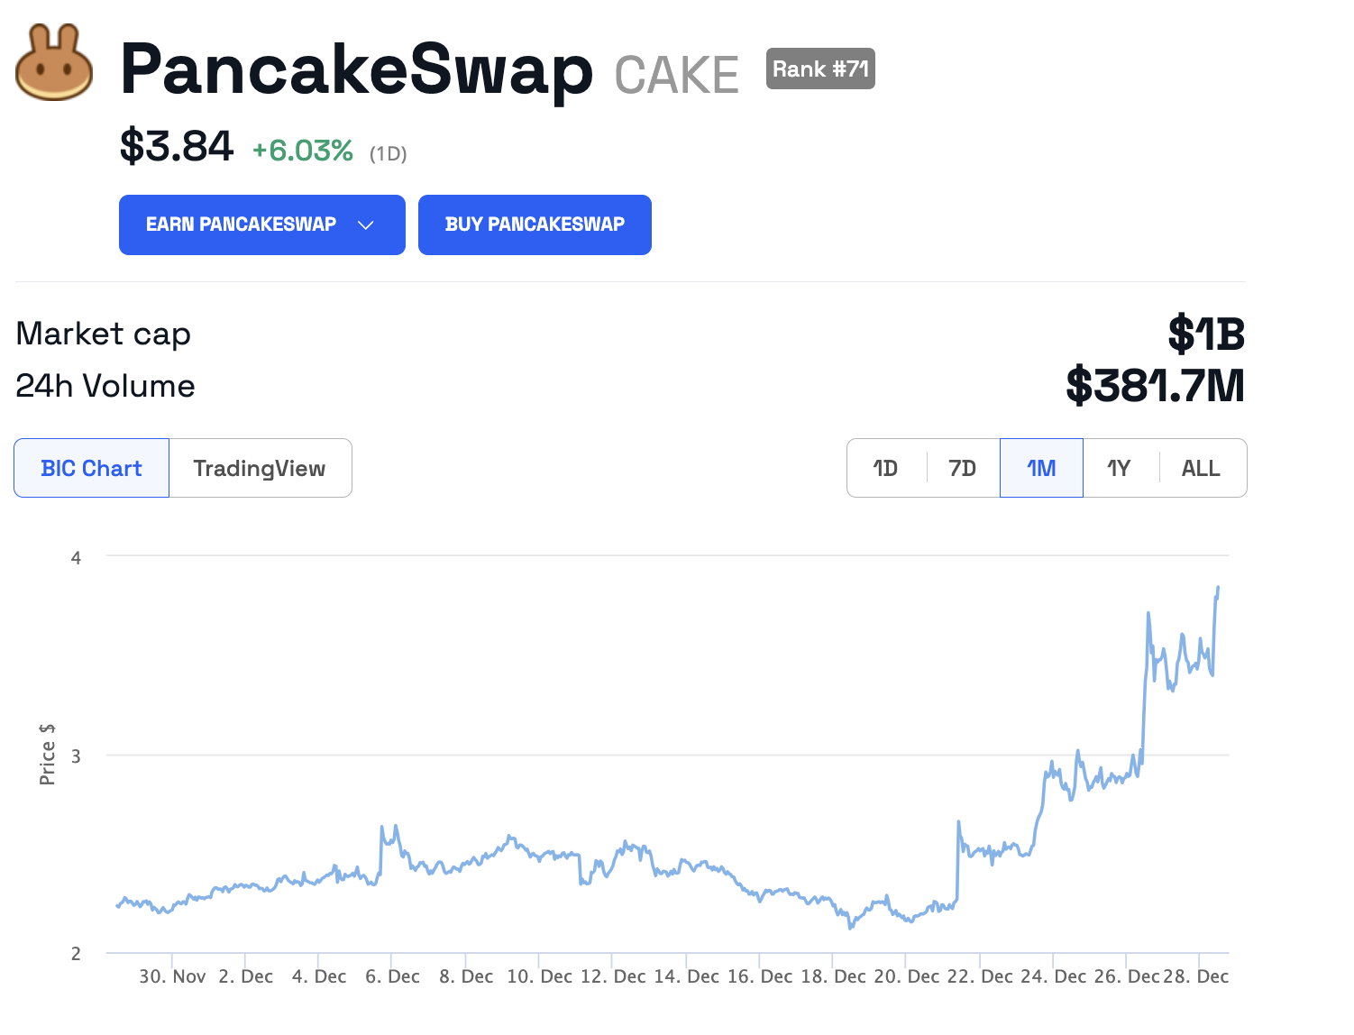Select the 1D timeframe
This screenshot has width=1354, height=1035.
(x=885, y=468)
